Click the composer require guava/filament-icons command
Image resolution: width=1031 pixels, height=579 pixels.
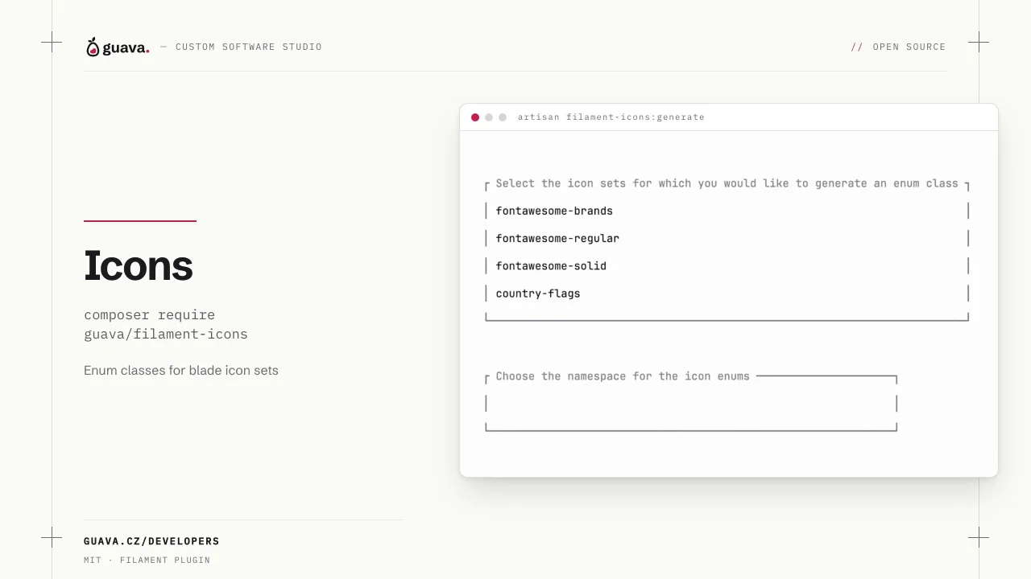(166, 324)
